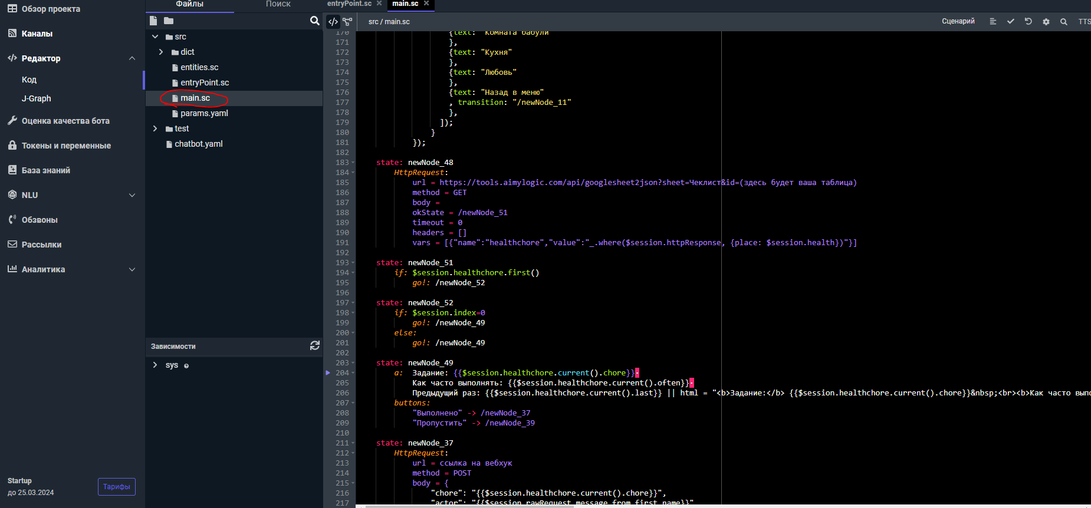
Task: Open params.yaml in the file tree
Action: [204, 113]
